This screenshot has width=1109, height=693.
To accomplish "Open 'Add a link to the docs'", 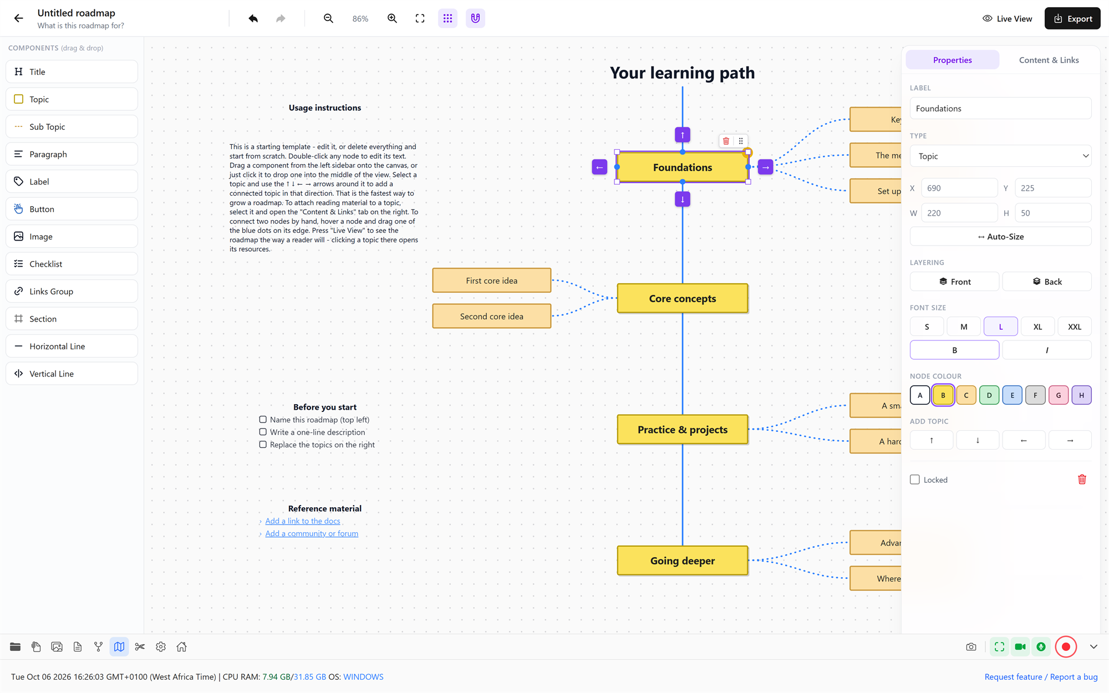I will (302, 521).
